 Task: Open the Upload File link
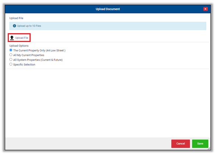[x=22, y=38]
